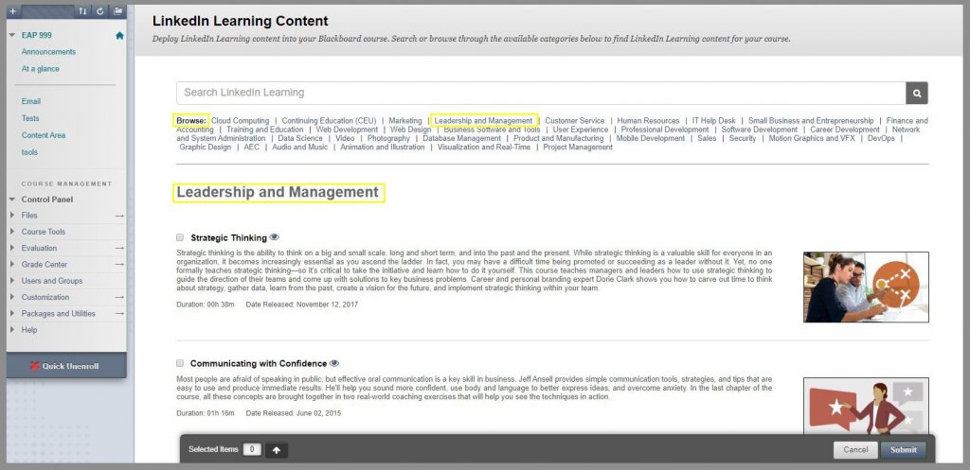Open the folder view icon in sidebar header
Viewport: 970px width, 470px height.
117,11
